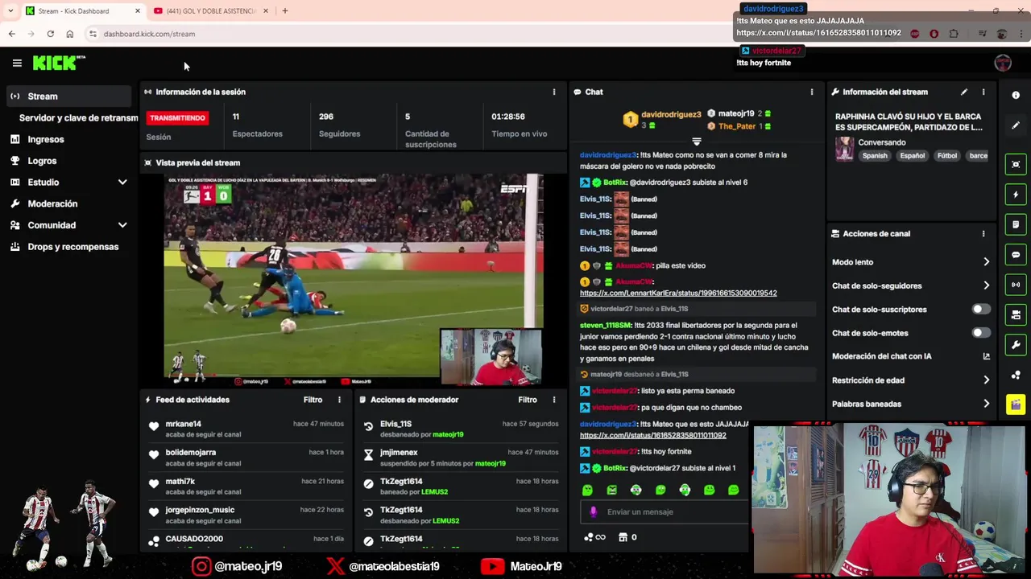This screenshot has height=579, width=1031.
Task: Toggle Chat de solo-suscriptores switch
Action: click(980, 309)
